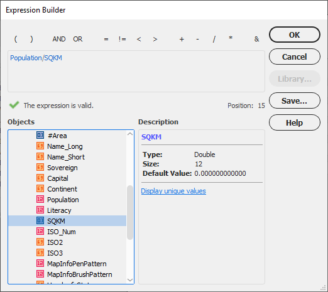
Task: Insert the multiplication asterisk operator
Action: [x=231, y=38]
